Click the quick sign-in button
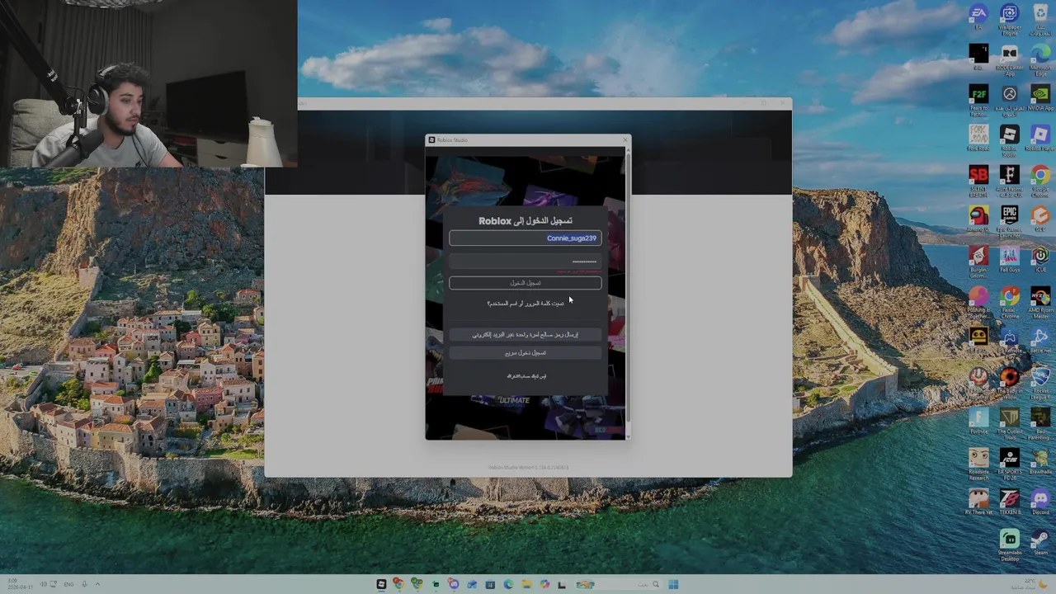This screenshot has width=1056, height=594. tap(526, 353)
